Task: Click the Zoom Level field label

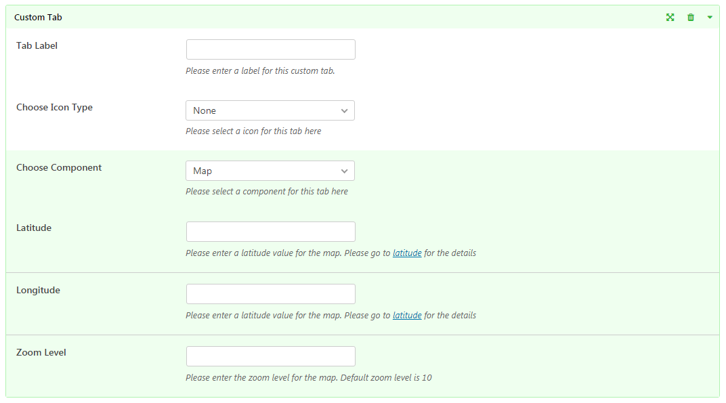Action: (x=41, y=352)
